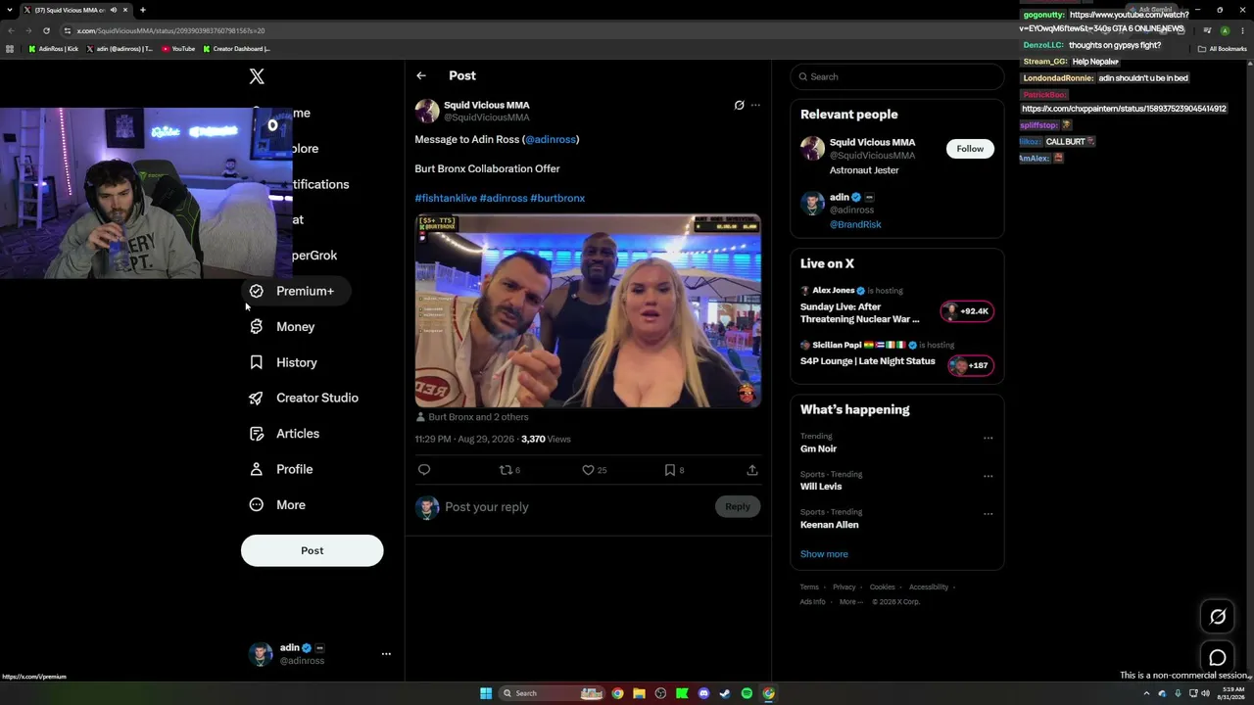Click the share icon under the post
The height and width of the screenshot is (705, 1254).
[752, 470]
